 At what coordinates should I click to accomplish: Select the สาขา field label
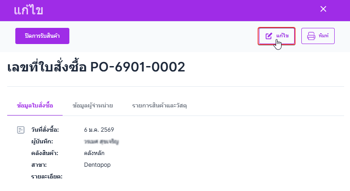coord(39,165)
